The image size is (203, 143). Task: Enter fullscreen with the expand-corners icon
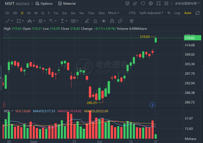click(159, 3)
